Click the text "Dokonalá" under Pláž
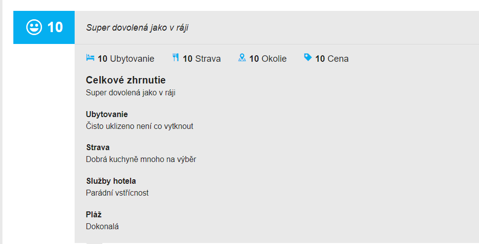The width and height of the screenshot is (479, 244). [102, 226]
